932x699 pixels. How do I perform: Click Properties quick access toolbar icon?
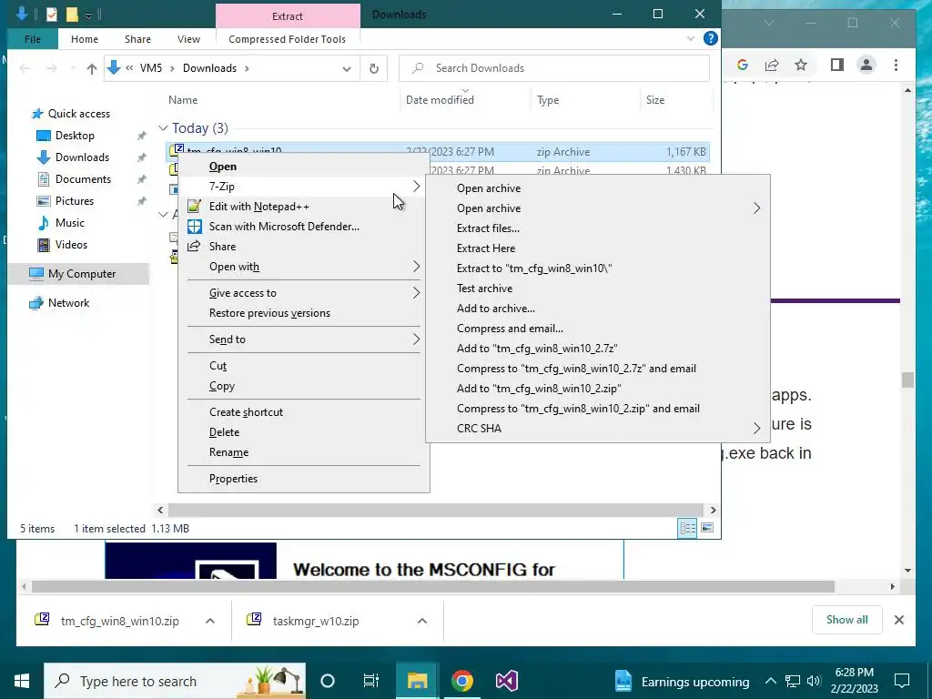coord(52,15)
